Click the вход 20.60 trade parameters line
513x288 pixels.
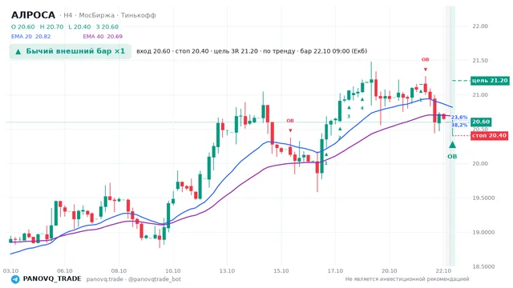click(252, 51)
